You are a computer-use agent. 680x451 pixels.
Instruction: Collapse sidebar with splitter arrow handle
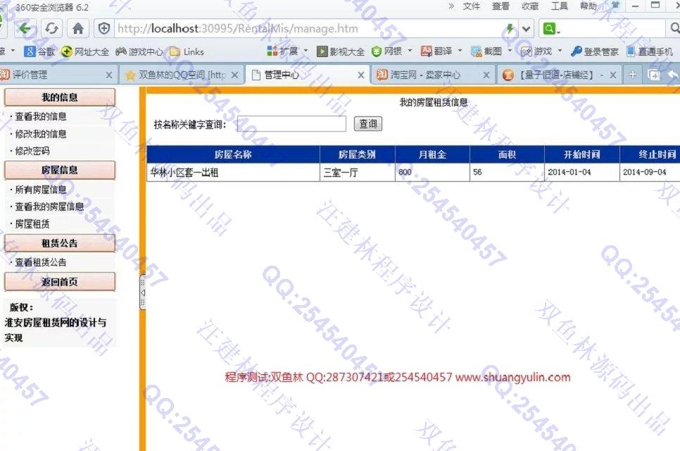pos(143,292)
